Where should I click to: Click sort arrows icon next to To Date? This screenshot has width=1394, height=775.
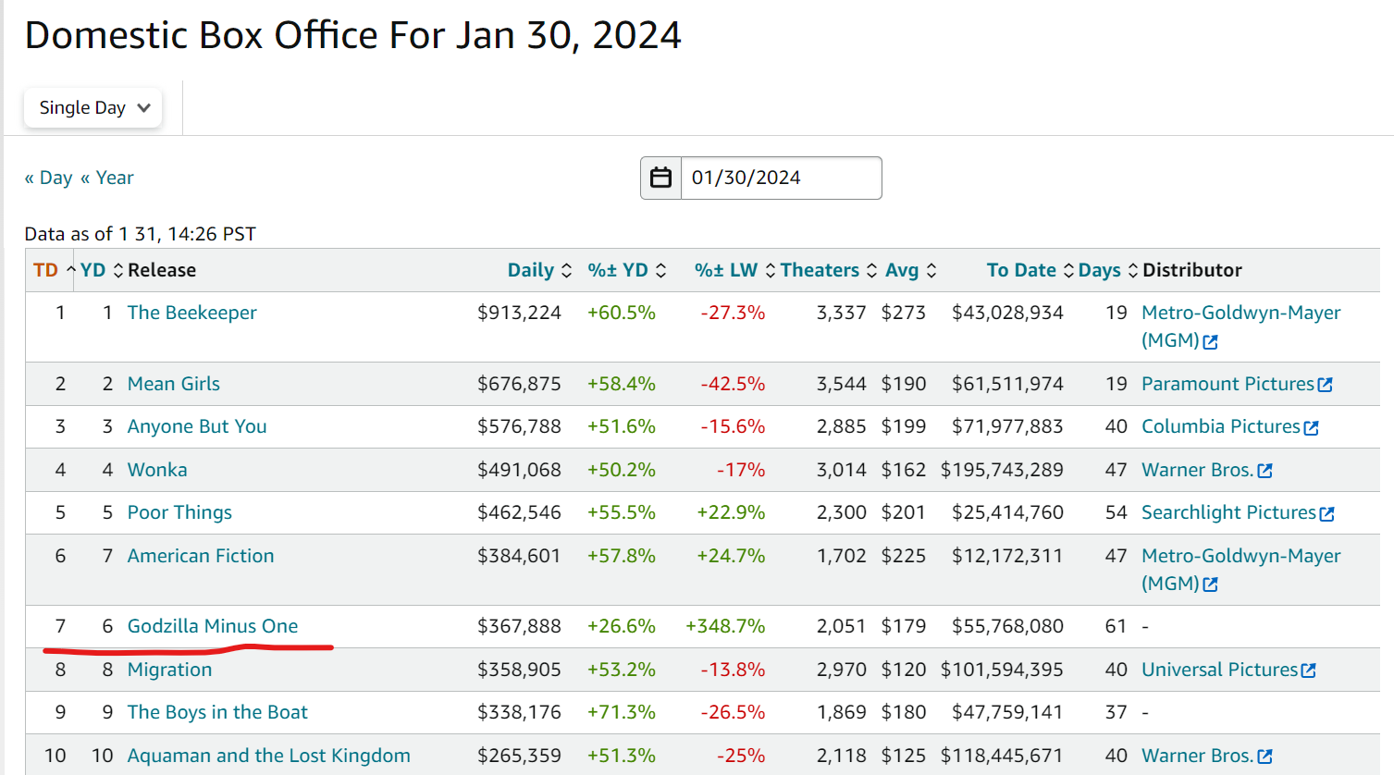(x=1068, y=271)
